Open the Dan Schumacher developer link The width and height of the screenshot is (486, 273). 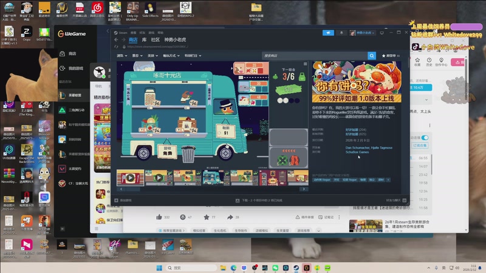click(357, 147)
